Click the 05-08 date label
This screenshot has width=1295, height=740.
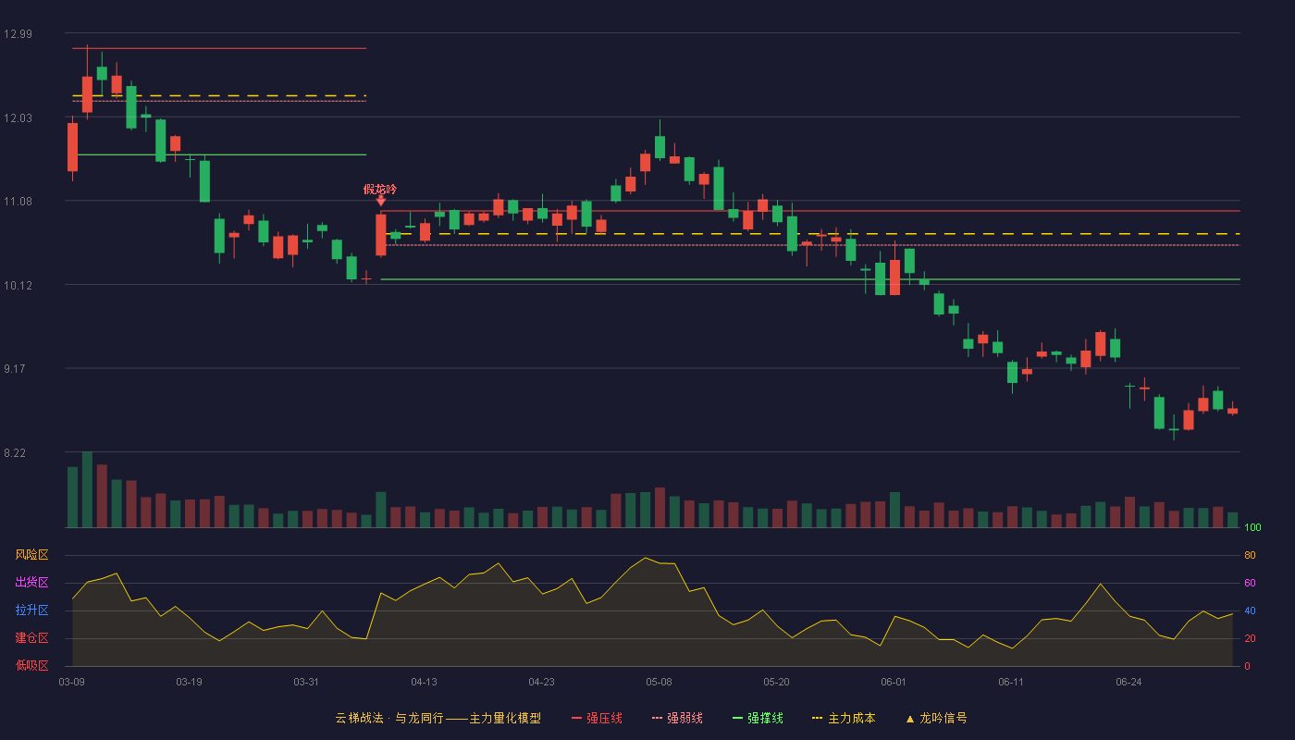[659, 682]
